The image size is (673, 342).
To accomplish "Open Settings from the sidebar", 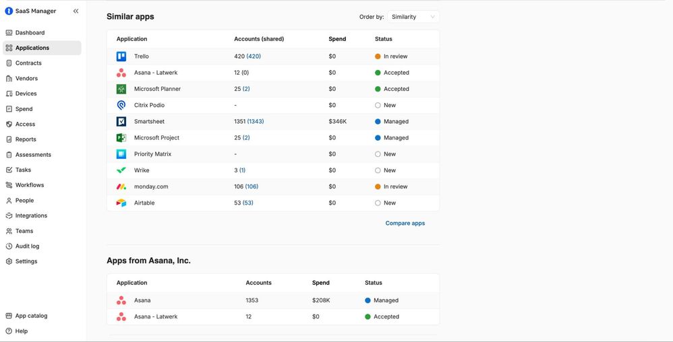I will click(x=26, y=261).
